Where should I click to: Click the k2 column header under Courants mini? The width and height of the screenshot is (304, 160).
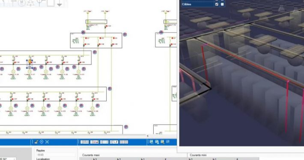191,159
